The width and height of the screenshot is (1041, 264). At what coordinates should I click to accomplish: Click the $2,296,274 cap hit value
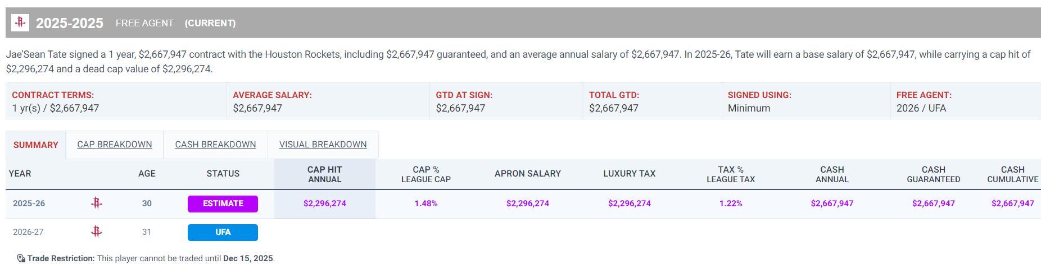pyautogui.click(x=324, y=203)
